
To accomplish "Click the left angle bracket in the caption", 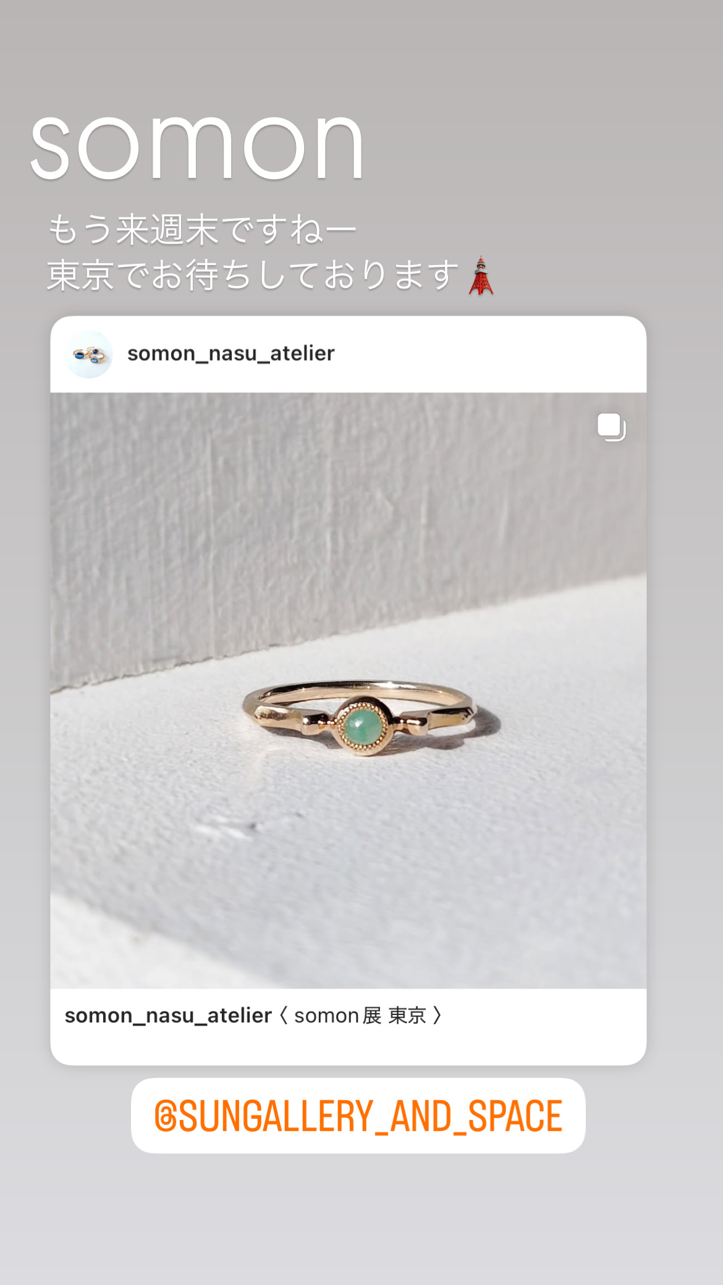I will 284,1016.
